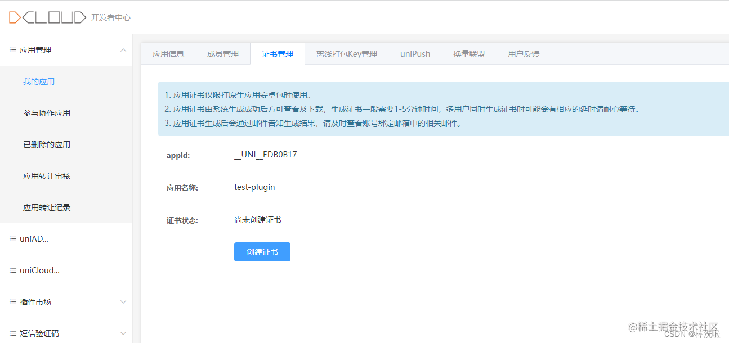Viewport: 729px width, 343px height.
Task: Expand the 短信验证码 section
Action: point(123,333)
